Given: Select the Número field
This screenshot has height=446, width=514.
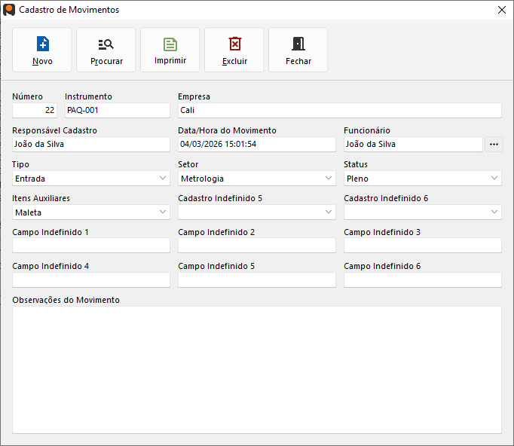Looking at the screenshot, I should [35, 110].
